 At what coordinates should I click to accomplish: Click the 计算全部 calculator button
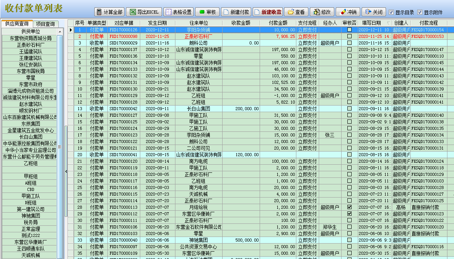pyautogui.click(x=109, y=12)
